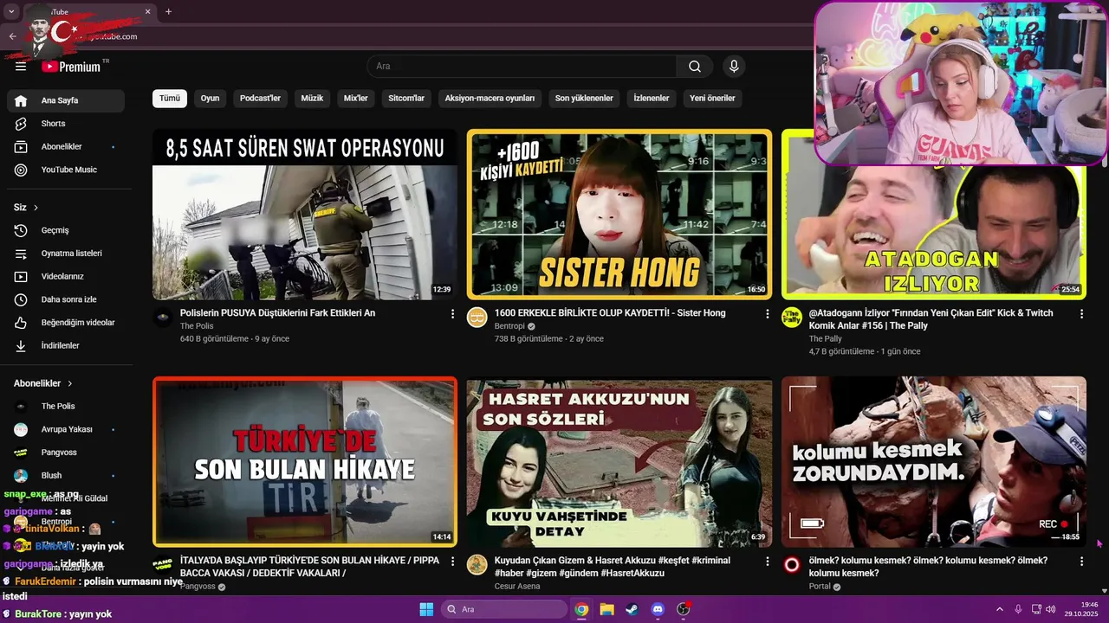Click the Windows taskbar search box
This screenshot has height=623, width=1109.
click(504, 609)
